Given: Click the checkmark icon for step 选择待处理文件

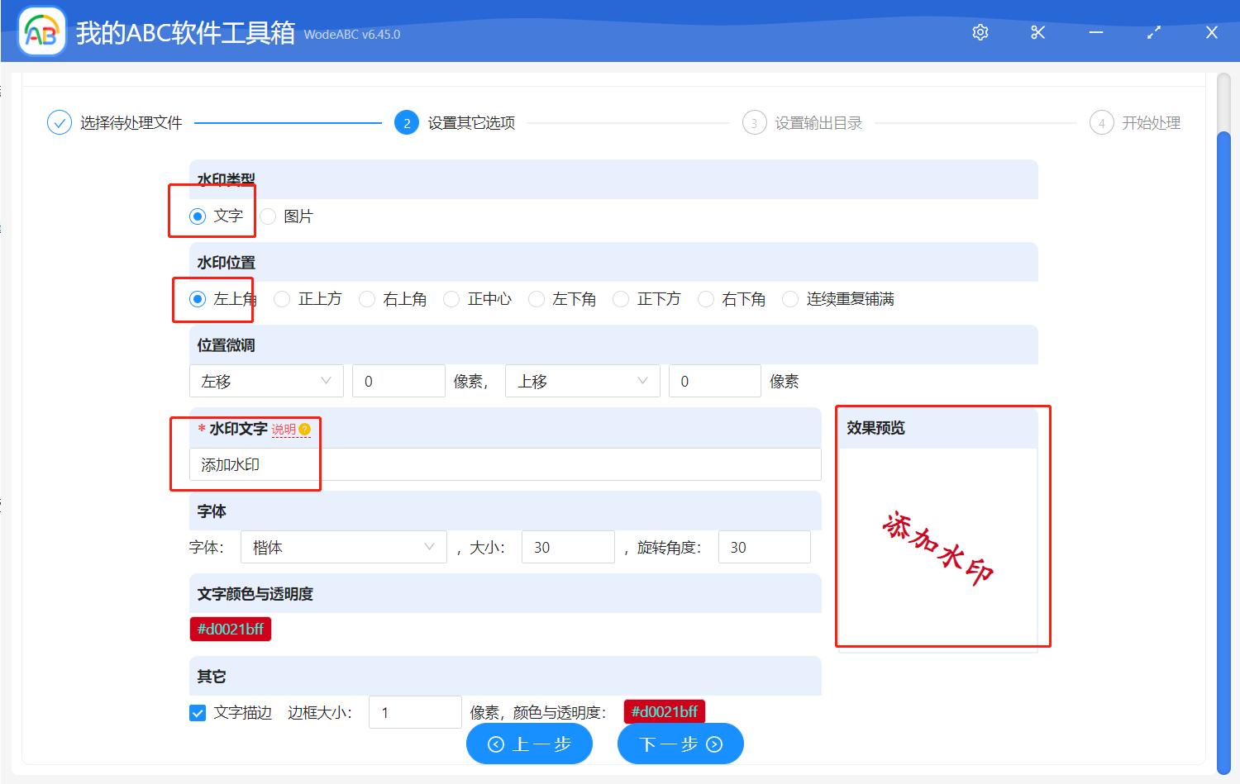Looking at the screenshot, I should point(59,121).
